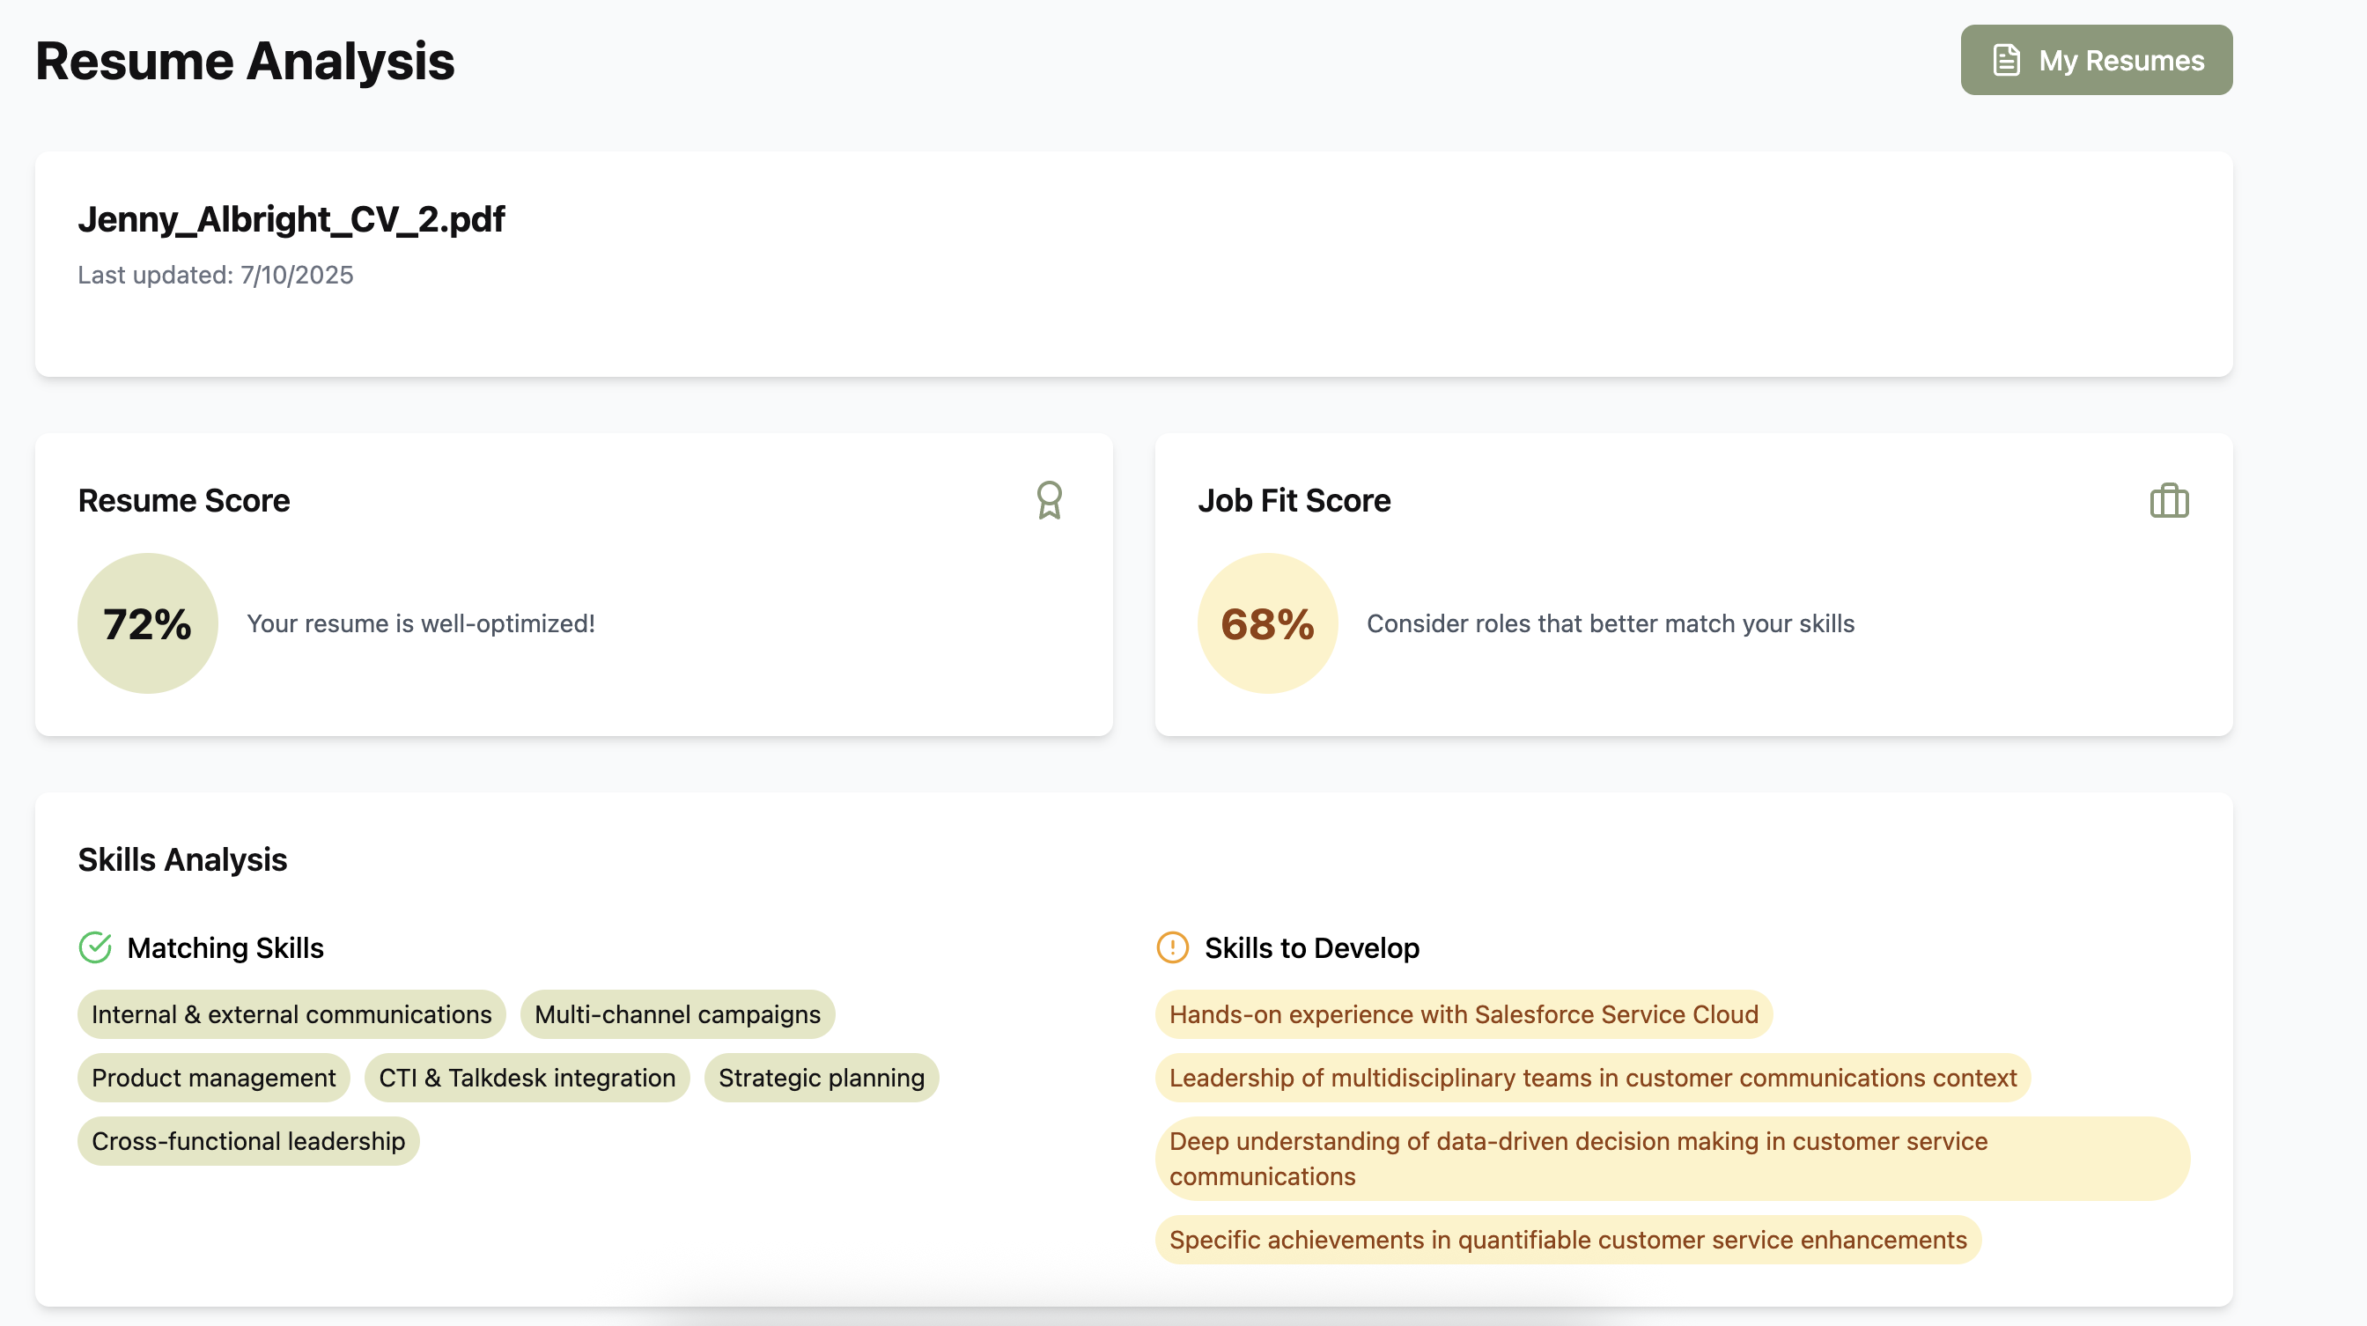Click the Product management skill chip
2367x1326 pixels.
(x=213, y=1078)
